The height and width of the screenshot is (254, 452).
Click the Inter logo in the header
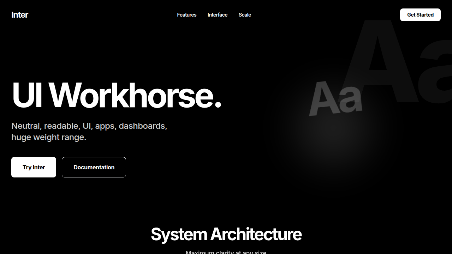(20, 15)
